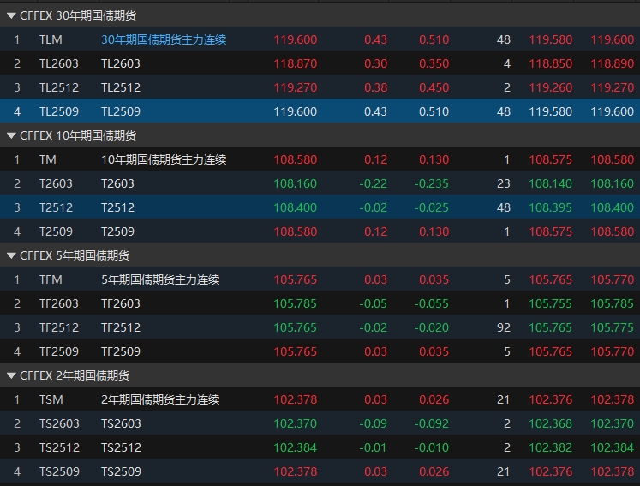Click TS2603 bid price 102.368
640x486 pixels.
coord(551,423)
